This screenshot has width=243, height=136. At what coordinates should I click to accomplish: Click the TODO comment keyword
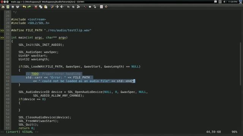point(35,74)
